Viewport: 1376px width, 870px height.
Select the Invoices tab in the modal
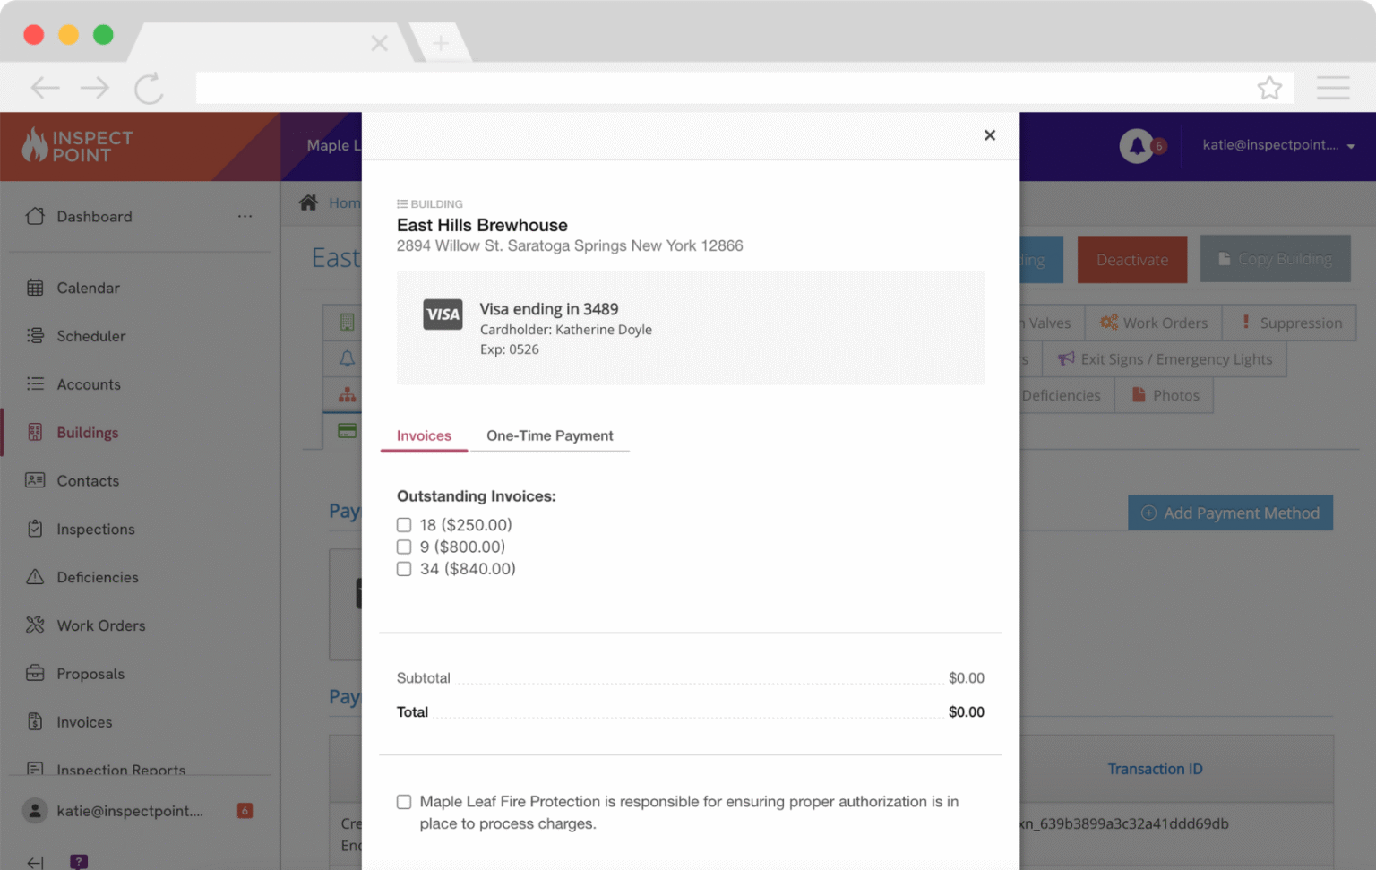pos(423,435)
